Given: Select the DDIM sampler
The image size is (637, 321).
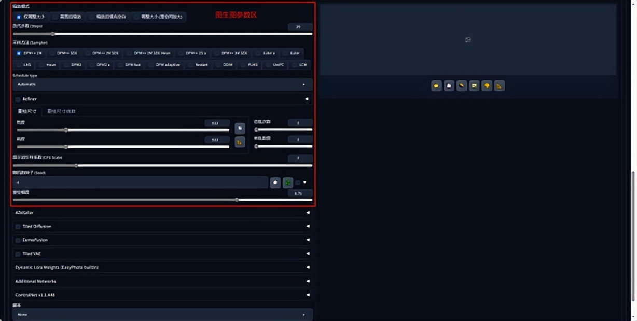Looking at the screenshot, I should [x=225, y=65].
